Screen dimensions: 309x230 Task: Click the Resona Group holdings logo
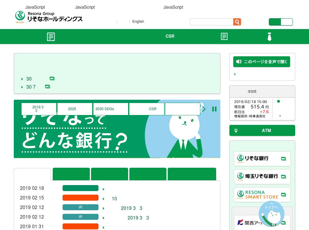(49, 17)
